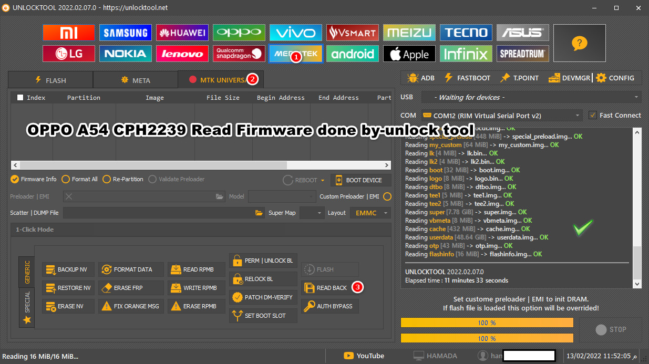
Task: Open the Qualcomm Snapdragon module
Action: (x=239, y=54)
